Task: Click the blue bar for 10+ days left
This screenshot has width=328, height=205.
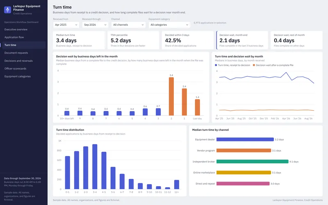Action: pyautogui.click(x=67, y=113)
